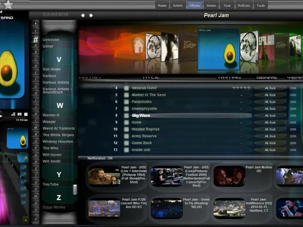Viewport: 303px width, 227px height.
Task: Check the box for Big Wave
Action: (x=127, y=115)
